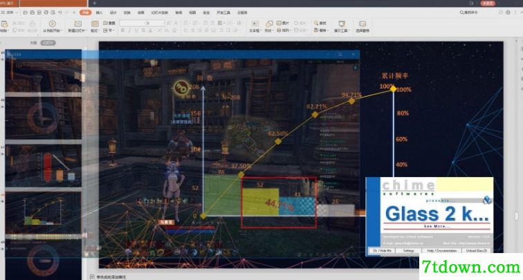This screenshot has height=280, width=523.
Task: Select the highlighted Home ribbon tab
Action: 85,12
